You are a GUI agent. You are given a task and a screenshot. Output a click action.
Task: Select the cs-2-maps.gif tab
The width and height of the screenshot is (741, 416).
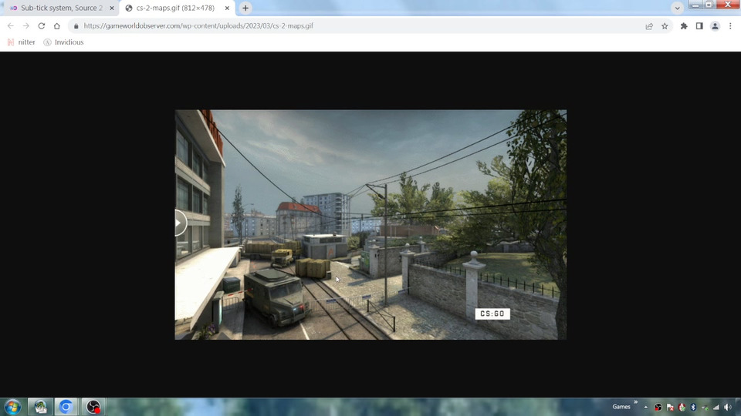tap(175, 8)
